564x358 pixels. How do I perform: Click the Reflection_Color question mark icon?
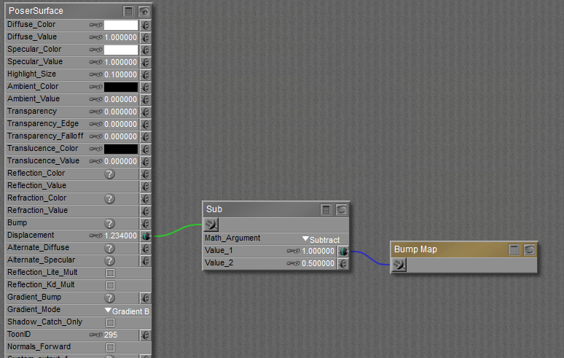pyautogui.click(x=110, y=174)
